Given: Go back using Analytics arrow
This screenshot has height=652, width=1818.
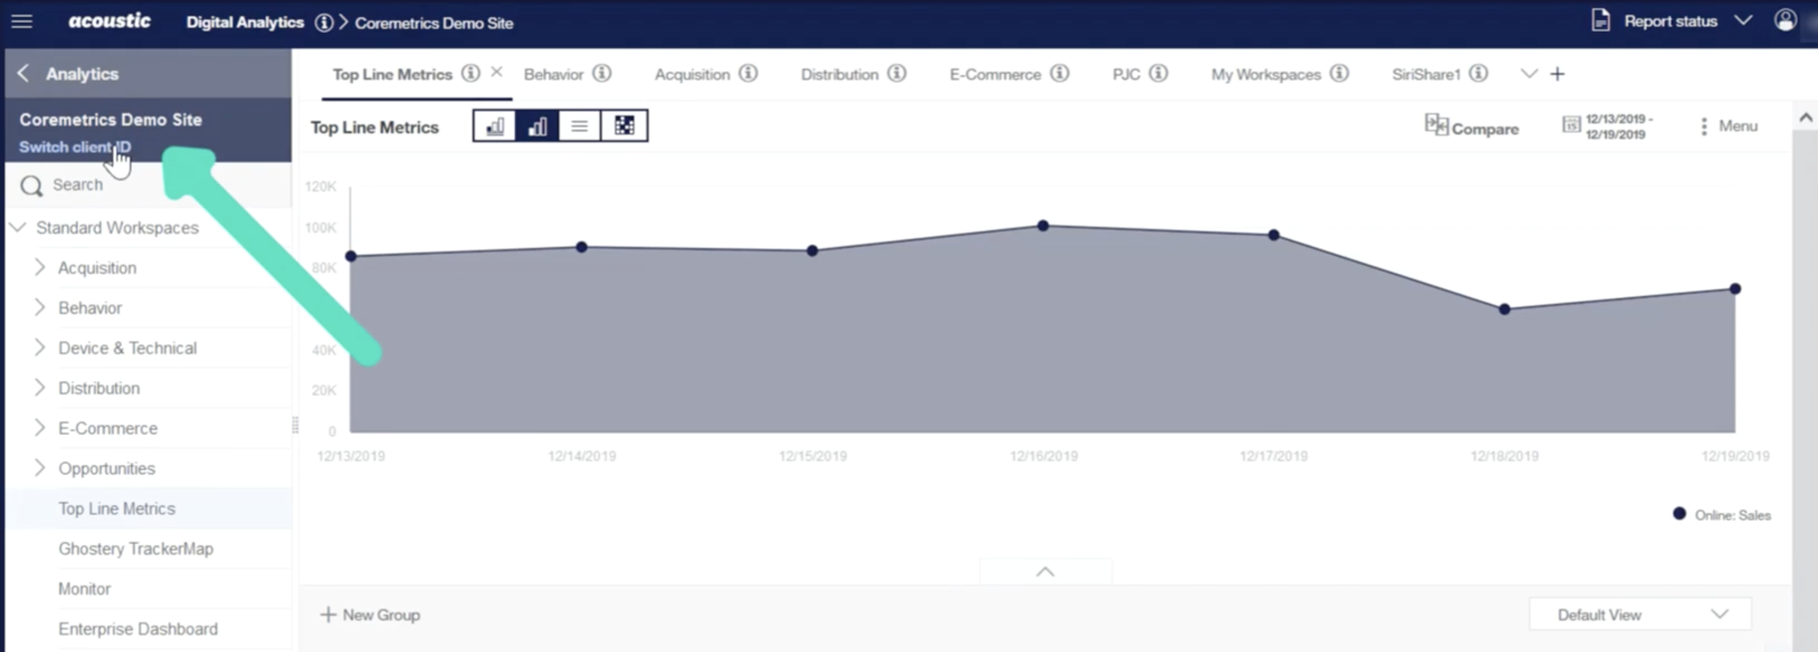Looking at the screenshot, I should click(23, 74).
